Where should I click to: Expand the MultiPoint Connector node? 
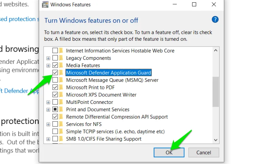(48, 102)
